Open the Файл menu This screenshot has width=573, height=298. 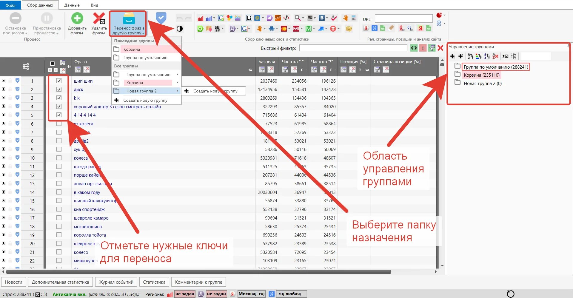10,5
